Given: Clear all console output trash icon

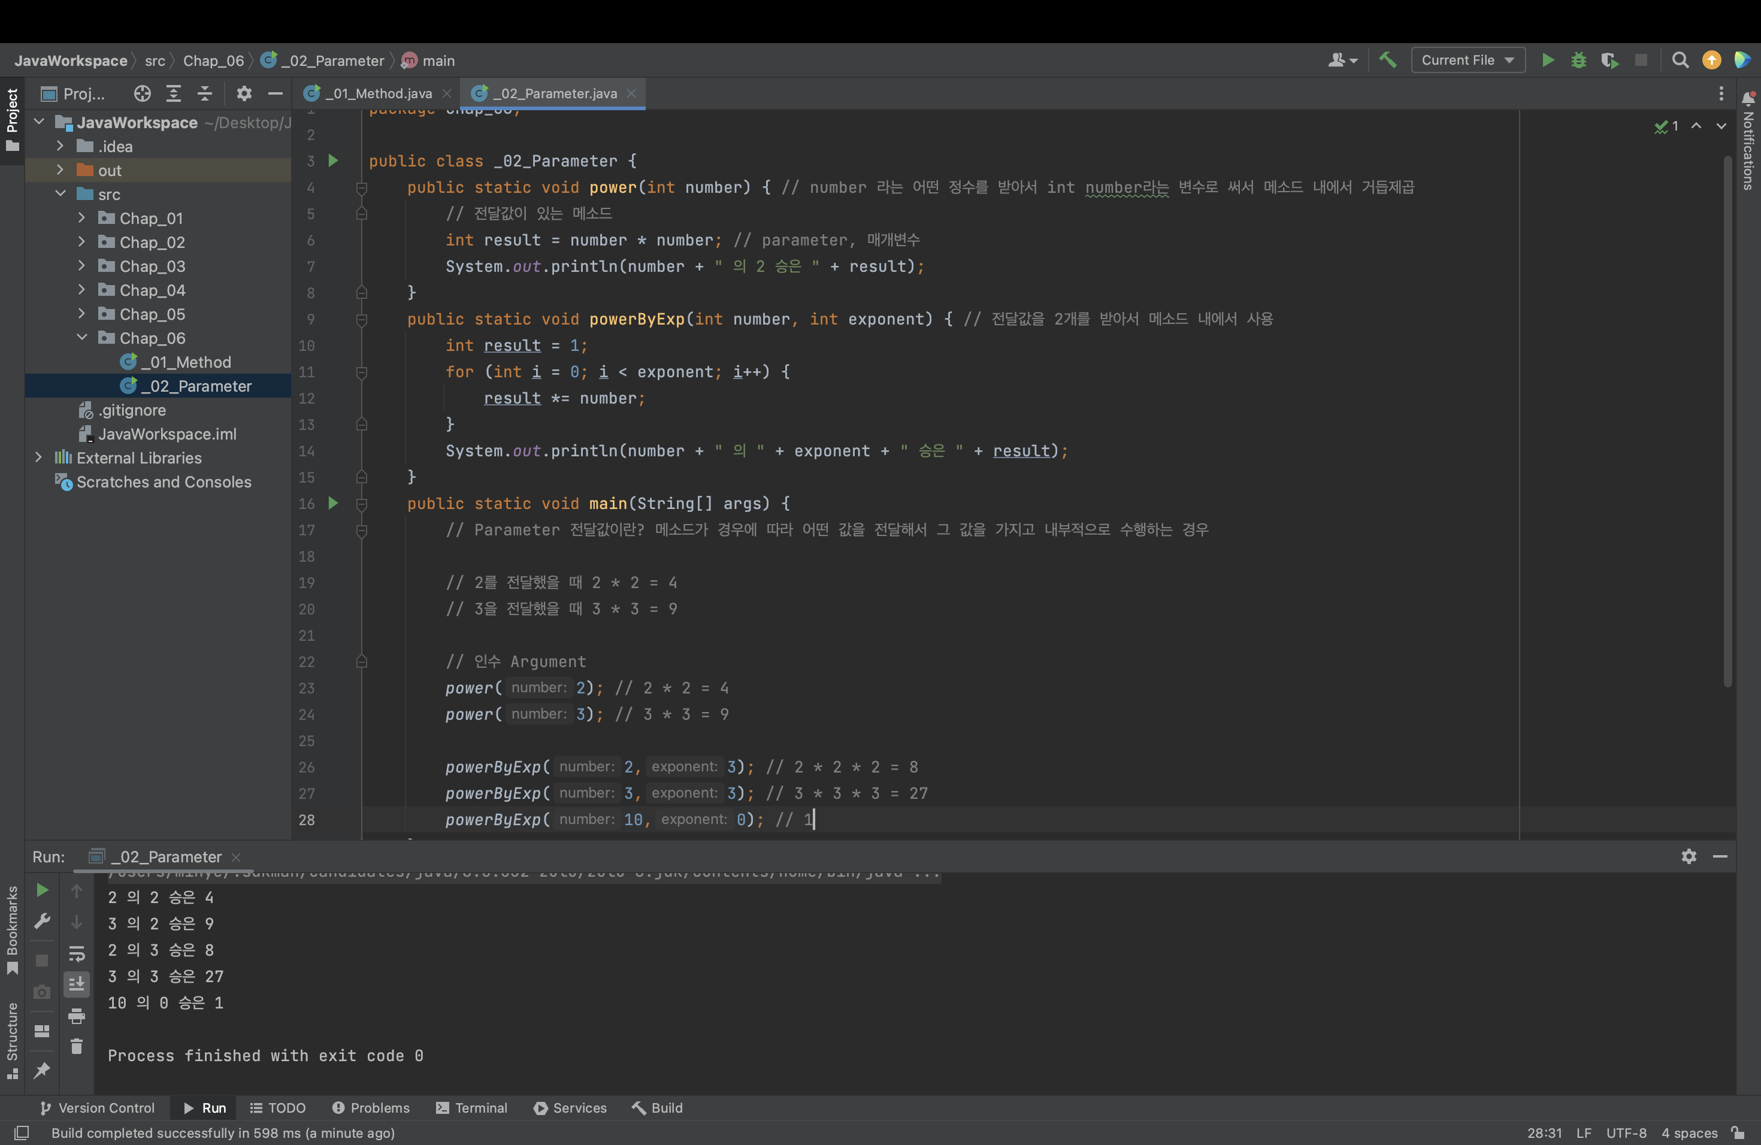Looking at the screenshot, I should pyautogui.click(x=76, y=1047).
